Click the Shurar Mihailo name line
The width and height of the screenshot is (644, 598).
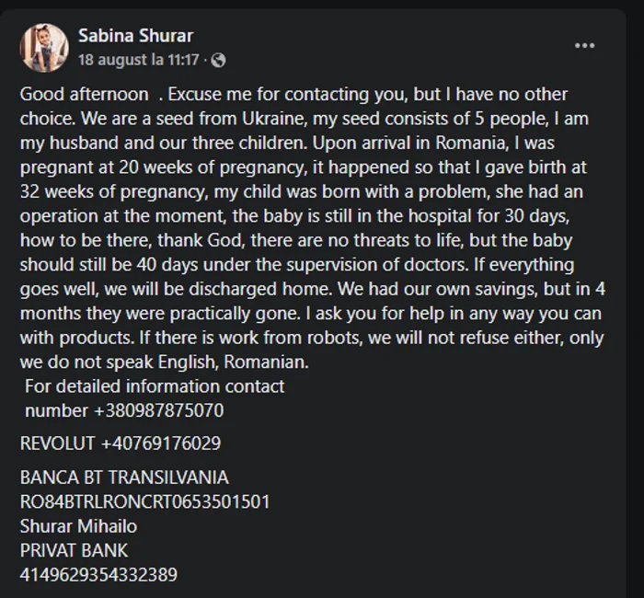[x=78, y=526]
